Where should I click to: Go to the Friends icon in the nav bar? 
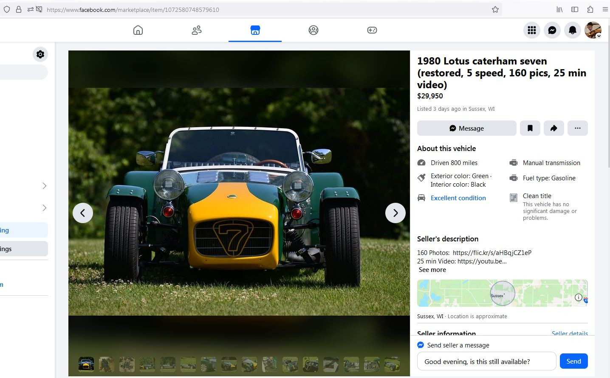coord(197,30)
